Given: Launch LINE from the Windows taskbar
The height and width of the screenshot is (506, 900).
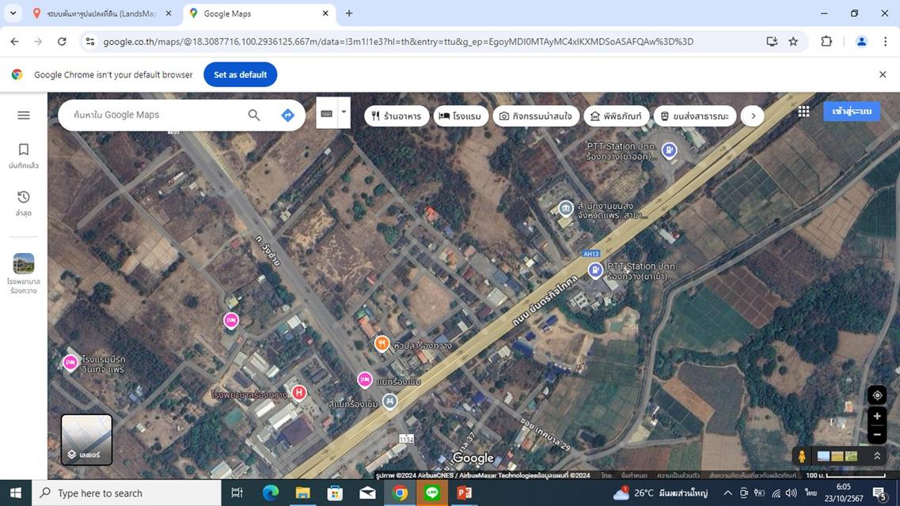Looking at the screenshot, I should pos(431,494).
